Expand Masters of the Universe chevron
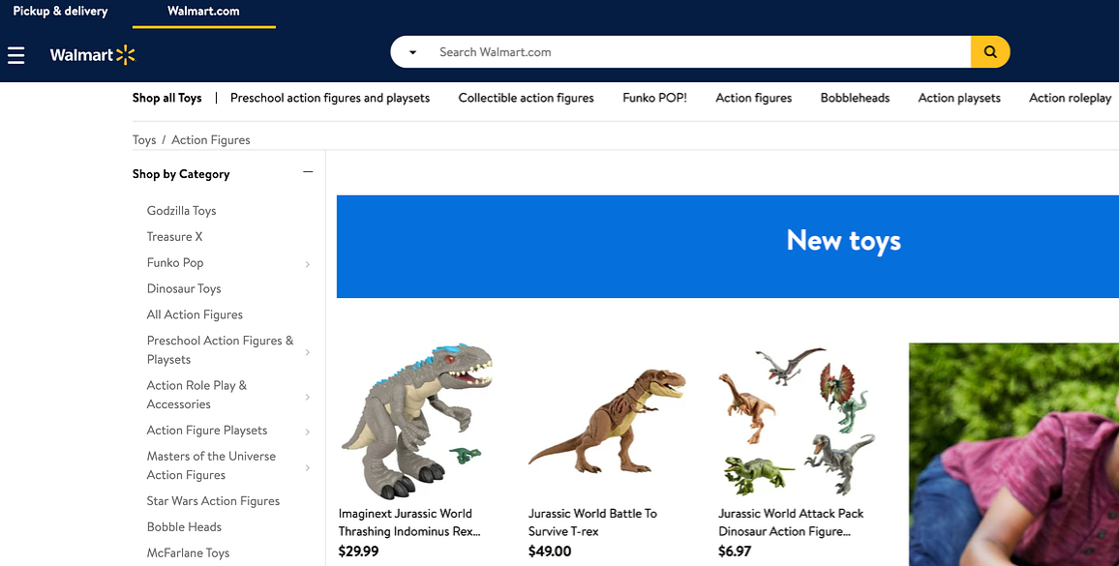Viewport: 1119px width, 566px height. pyautogui.click(x=308, y=467)
